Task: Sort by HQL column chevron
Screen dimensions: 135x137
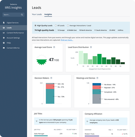Action: tap(112, 130)
